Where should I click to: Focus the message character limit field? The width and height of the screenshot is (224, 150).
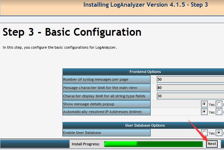[x=190, y=88]
